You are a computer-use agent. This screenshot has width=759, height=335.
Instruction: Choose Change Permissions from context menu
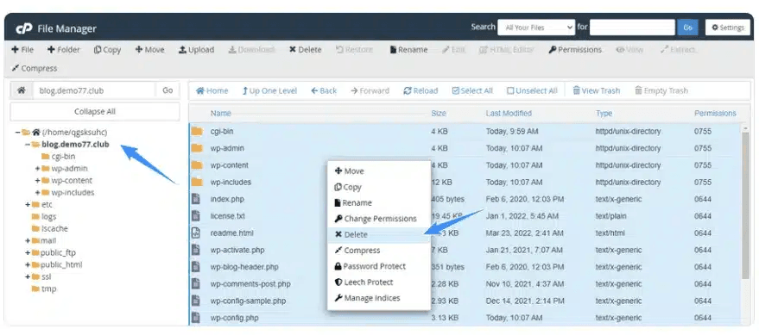pyautogui.click(x=379, y=219)
